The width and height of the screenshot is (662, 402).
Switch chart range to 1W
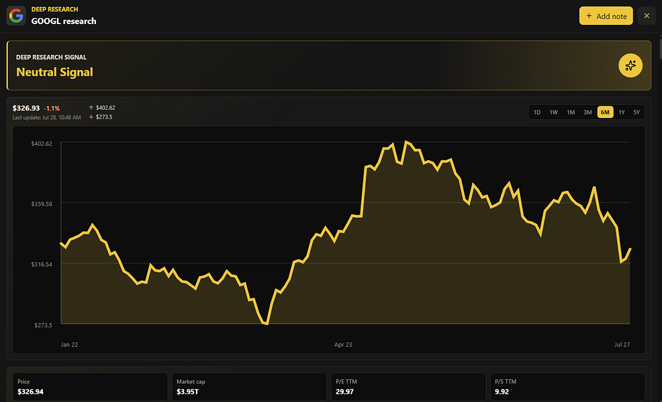coord(553,112)
